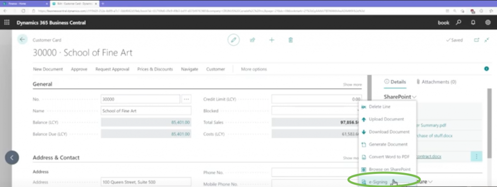Click the browser address bar URL
497x187 pixels.
[x=201, y=11]
